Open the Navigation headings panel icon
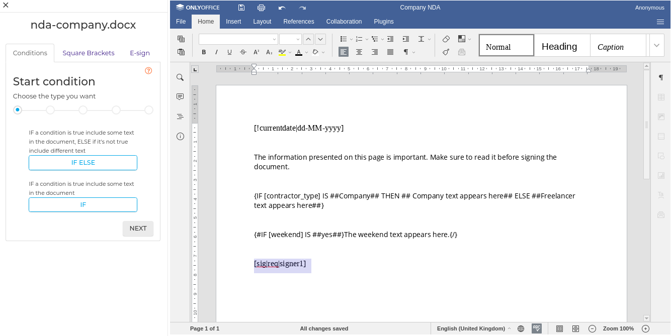This screenshot has width=671, height=336. click(x=180, y=116)
